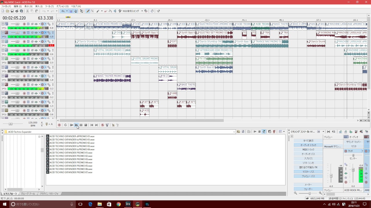The height and width of the screenshot is (208, 371).
Task: Open the Undo history dropdown arrow
Action: coord(48,11)
